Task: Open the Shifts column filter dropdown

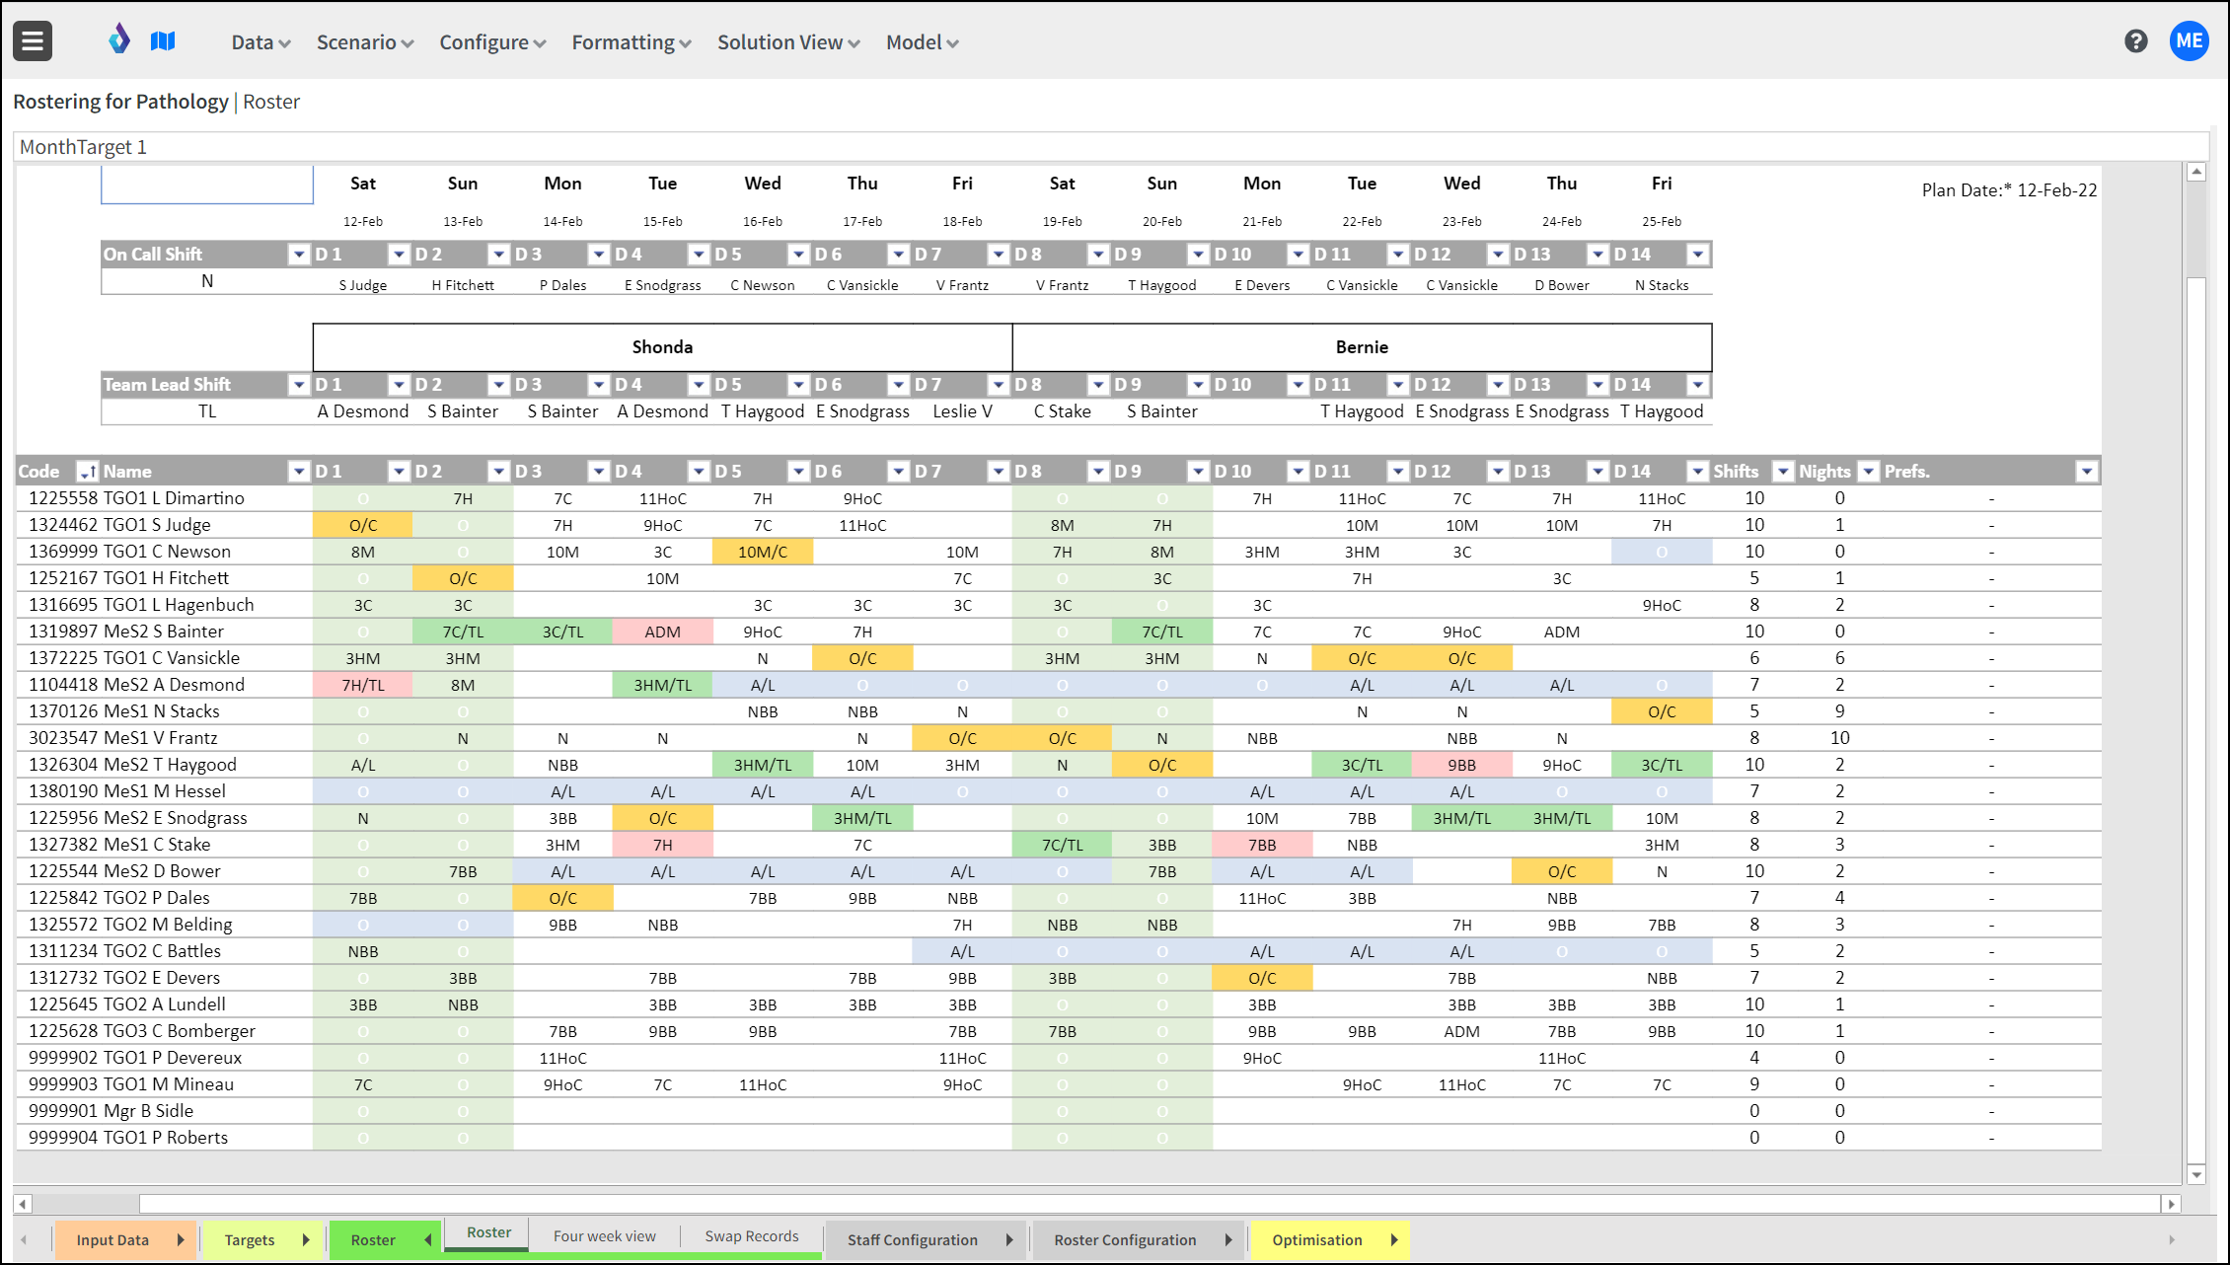Action: click(x=1783, y=472)
